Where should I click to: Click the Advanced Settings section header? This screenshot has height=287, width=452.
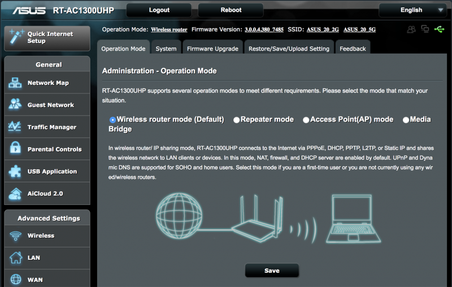[47, 218]
